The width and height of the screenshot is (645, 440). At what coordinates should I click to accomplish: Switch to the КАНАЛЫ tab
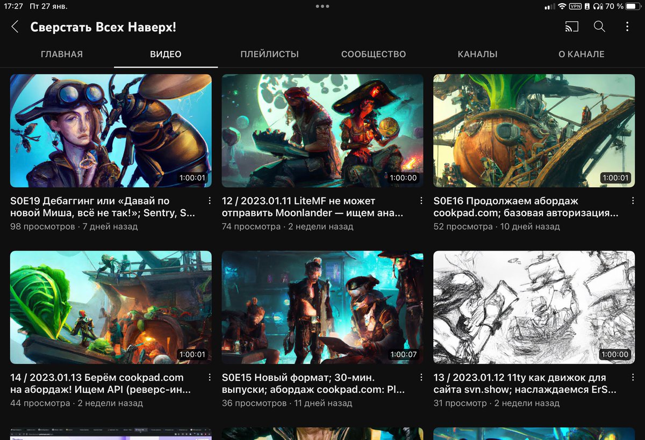pos(477,54)
